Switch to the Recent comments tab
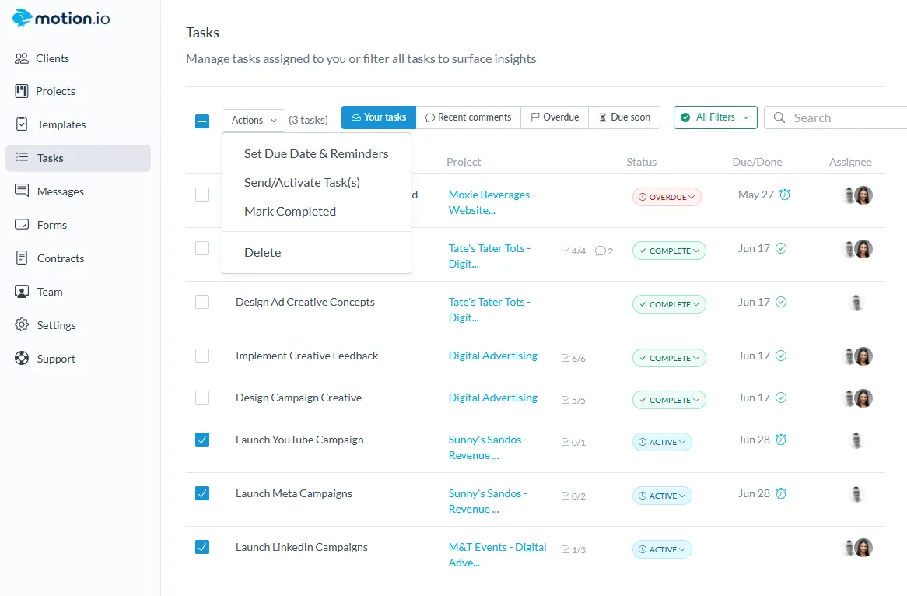The width and height of the screenshot is (907, 596). point(468,117)
